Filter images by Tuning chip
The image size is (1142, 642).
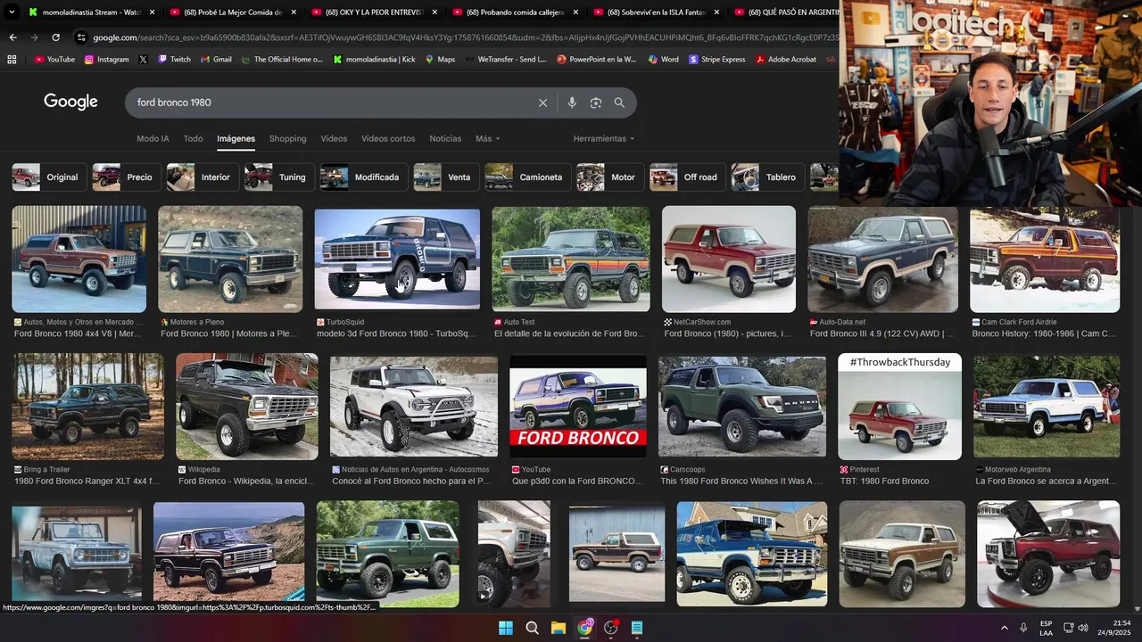pos(279,177)
